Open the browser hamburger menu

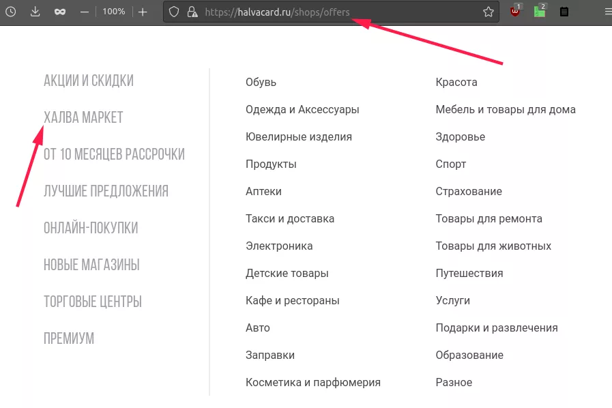pyautogui.click(x=607, y=12)
